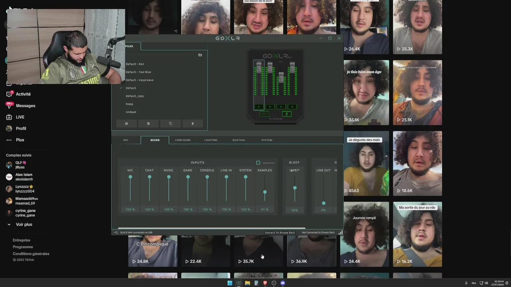Click the CHAT volume slider handle
Viewport: 511px width, 287px height.
[149, 177]
